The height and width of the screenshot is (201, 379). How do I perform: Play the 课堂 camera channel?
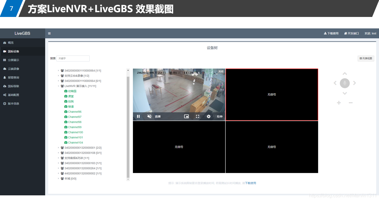click(71, 96)
